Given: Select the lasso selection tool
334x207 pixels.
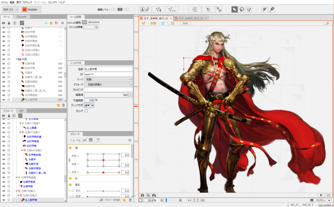Looking at the screenshot, I should click(x=242, y=9).
